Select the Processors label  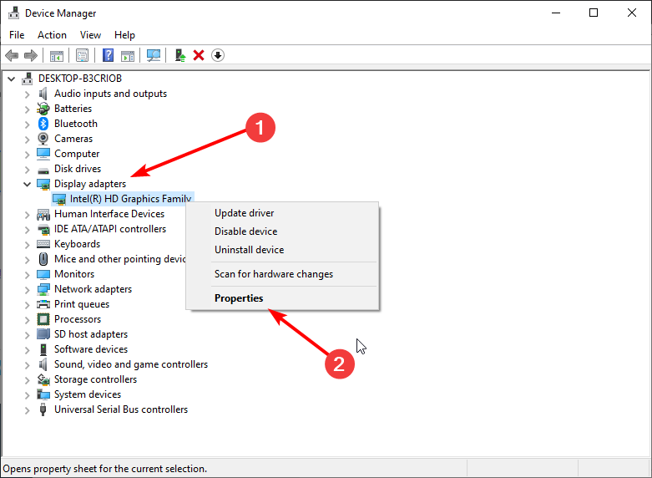pyautogui.click(x=78, y=319)
